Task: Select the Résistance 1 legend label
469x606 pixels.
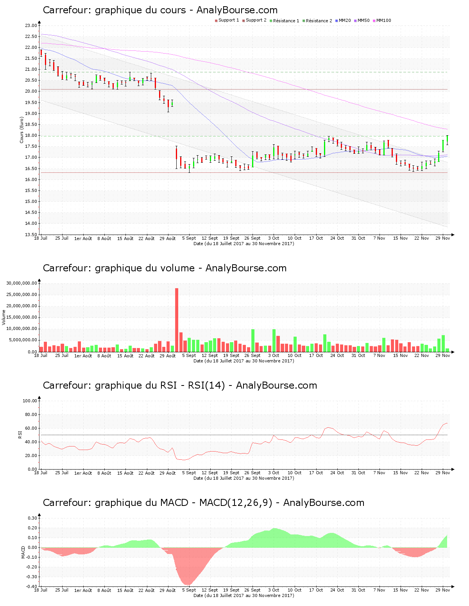Action: coord(286,21)
